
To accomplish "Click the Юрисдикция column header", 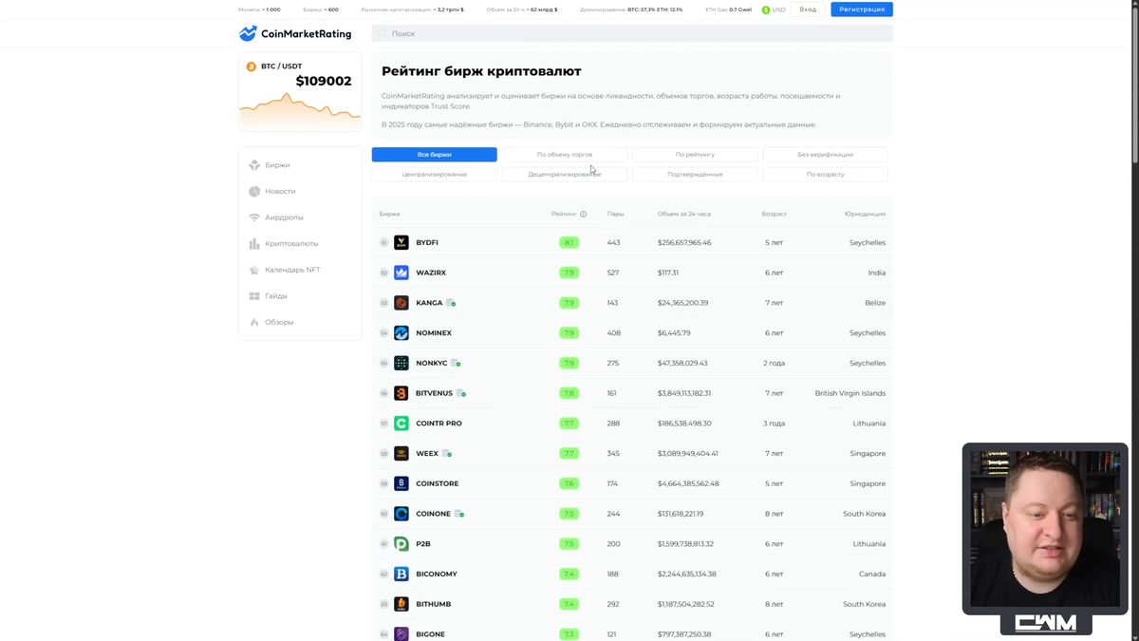I will [x=865, y=215].
